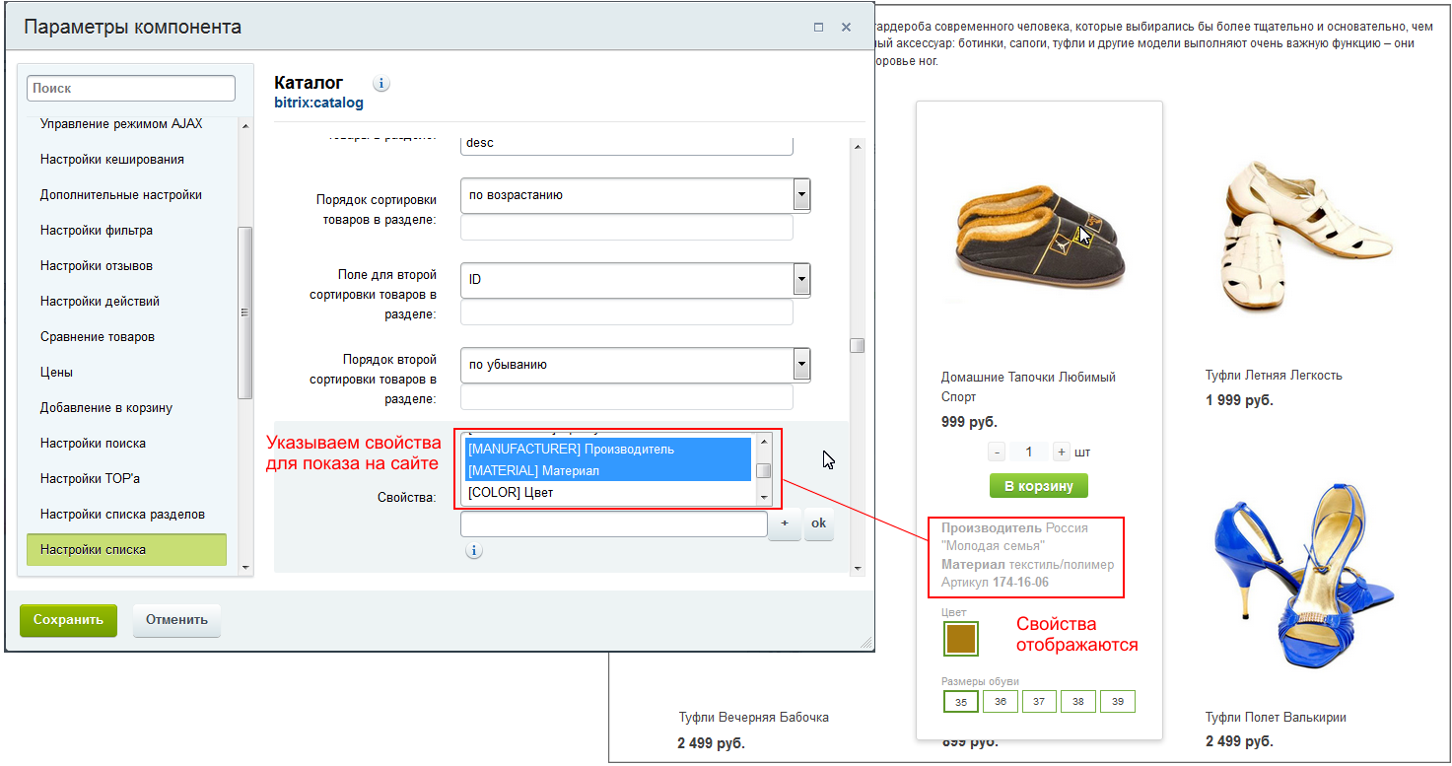Click the empty Свойства text input

coord(613,523)
